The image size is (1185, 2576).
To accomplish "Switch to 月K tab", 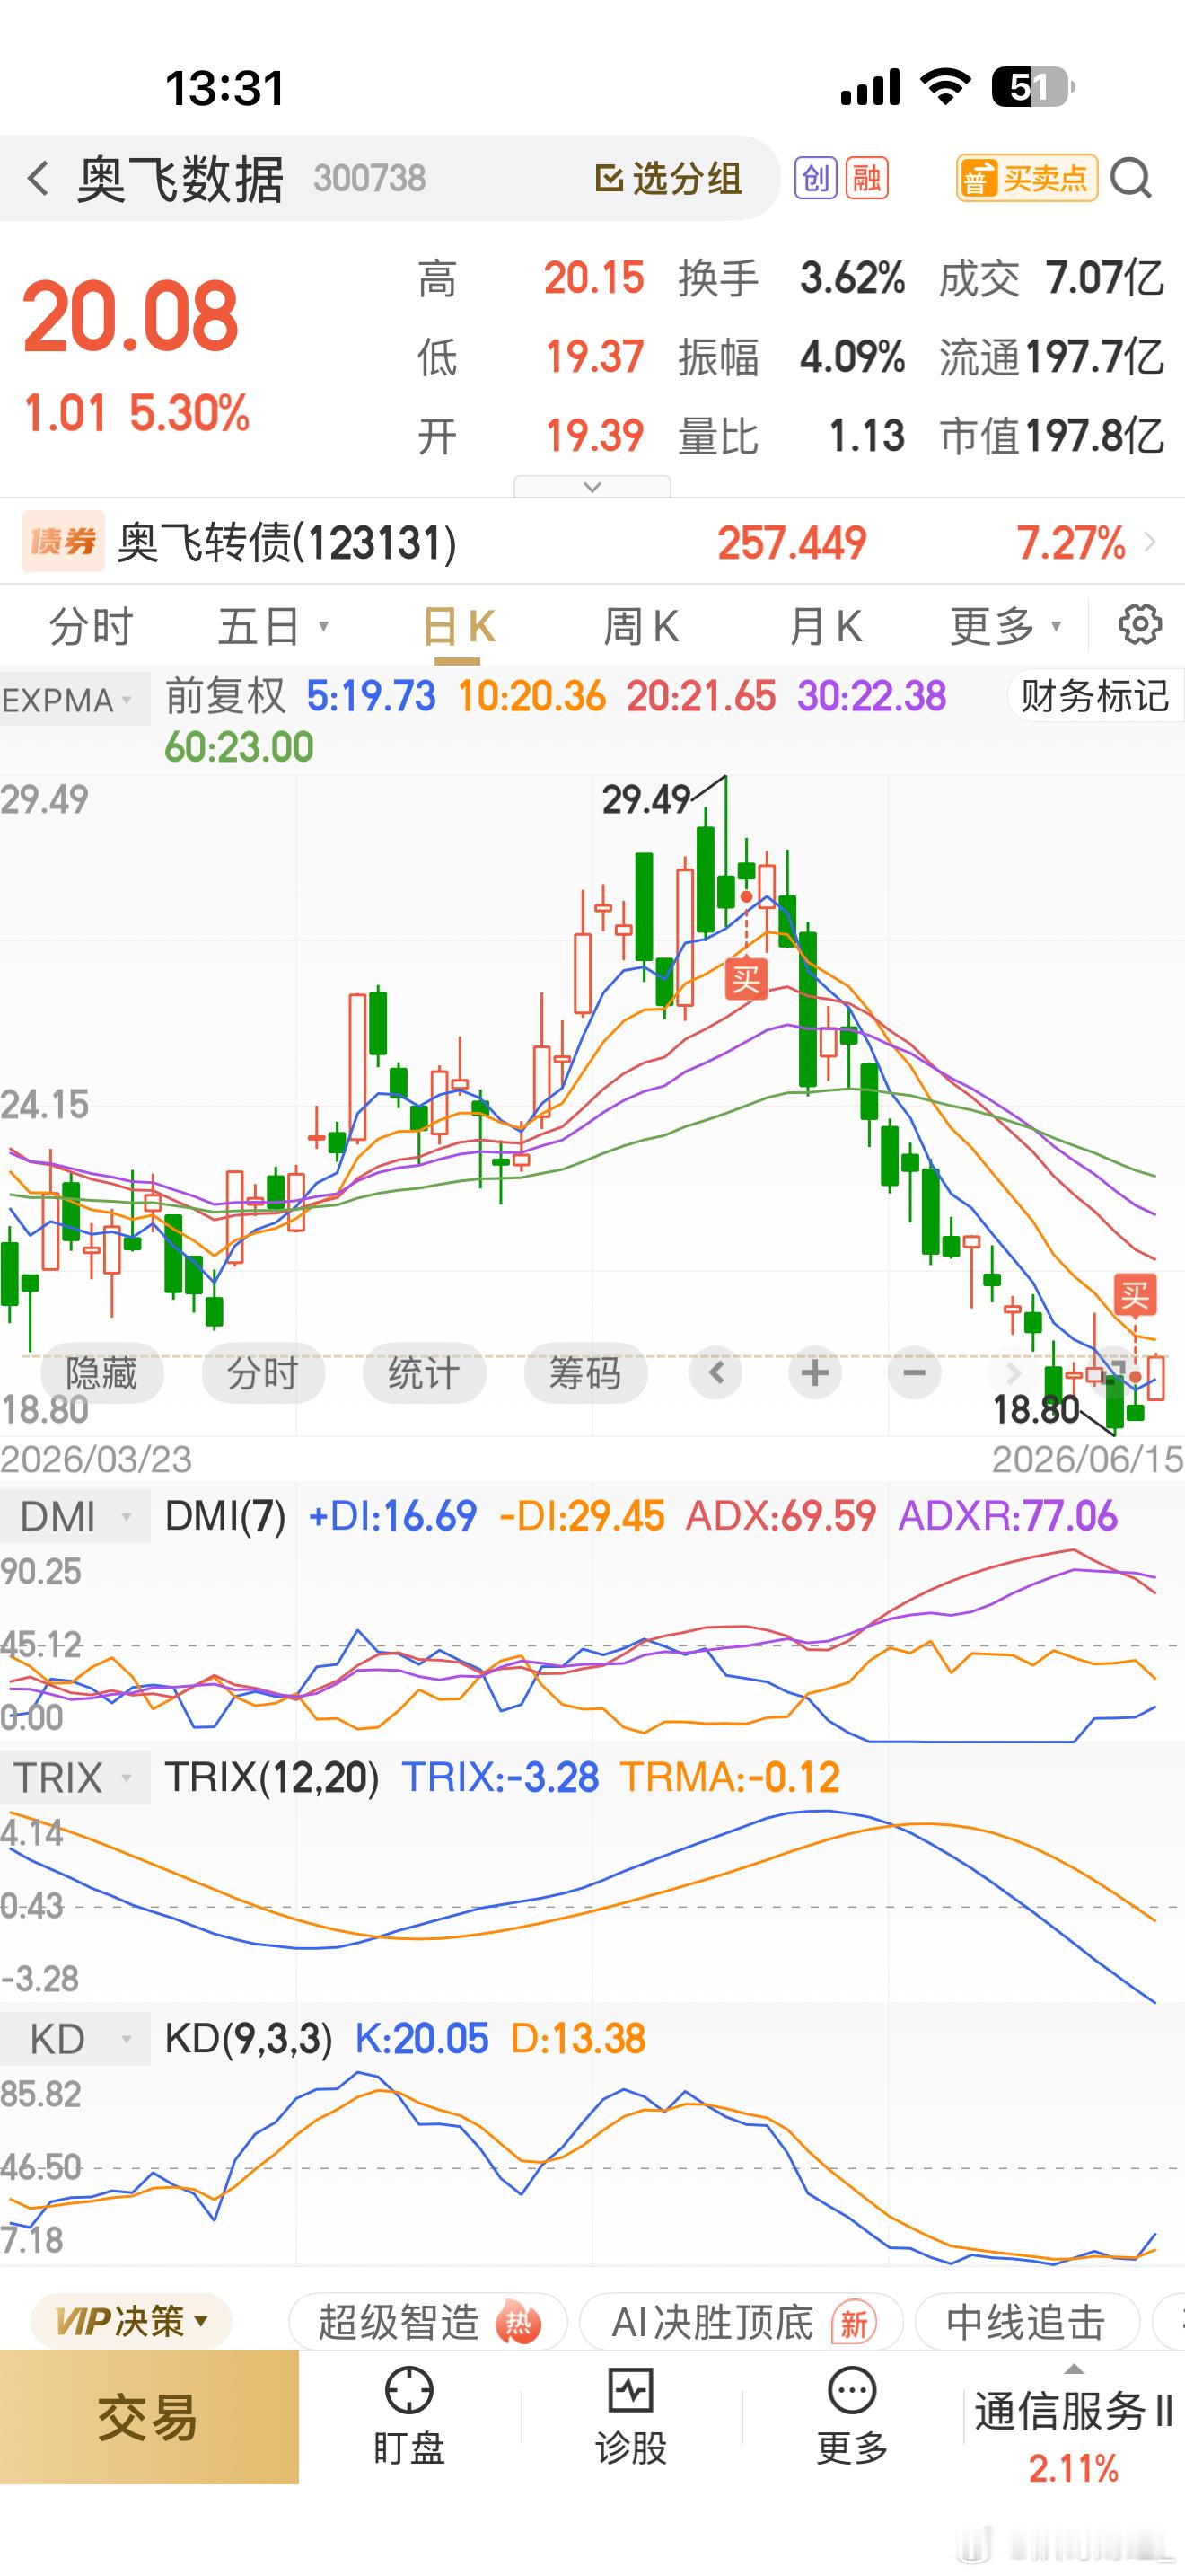I will pyautogui.click(x=825, y=627).
